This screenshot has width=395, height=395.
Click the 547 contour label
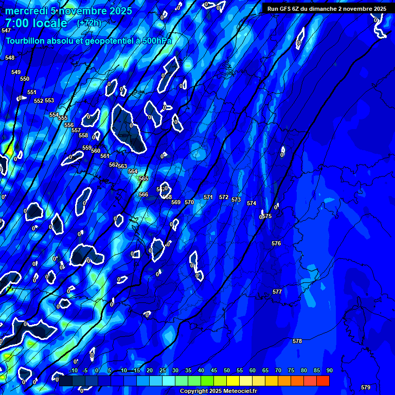point(6,31)
